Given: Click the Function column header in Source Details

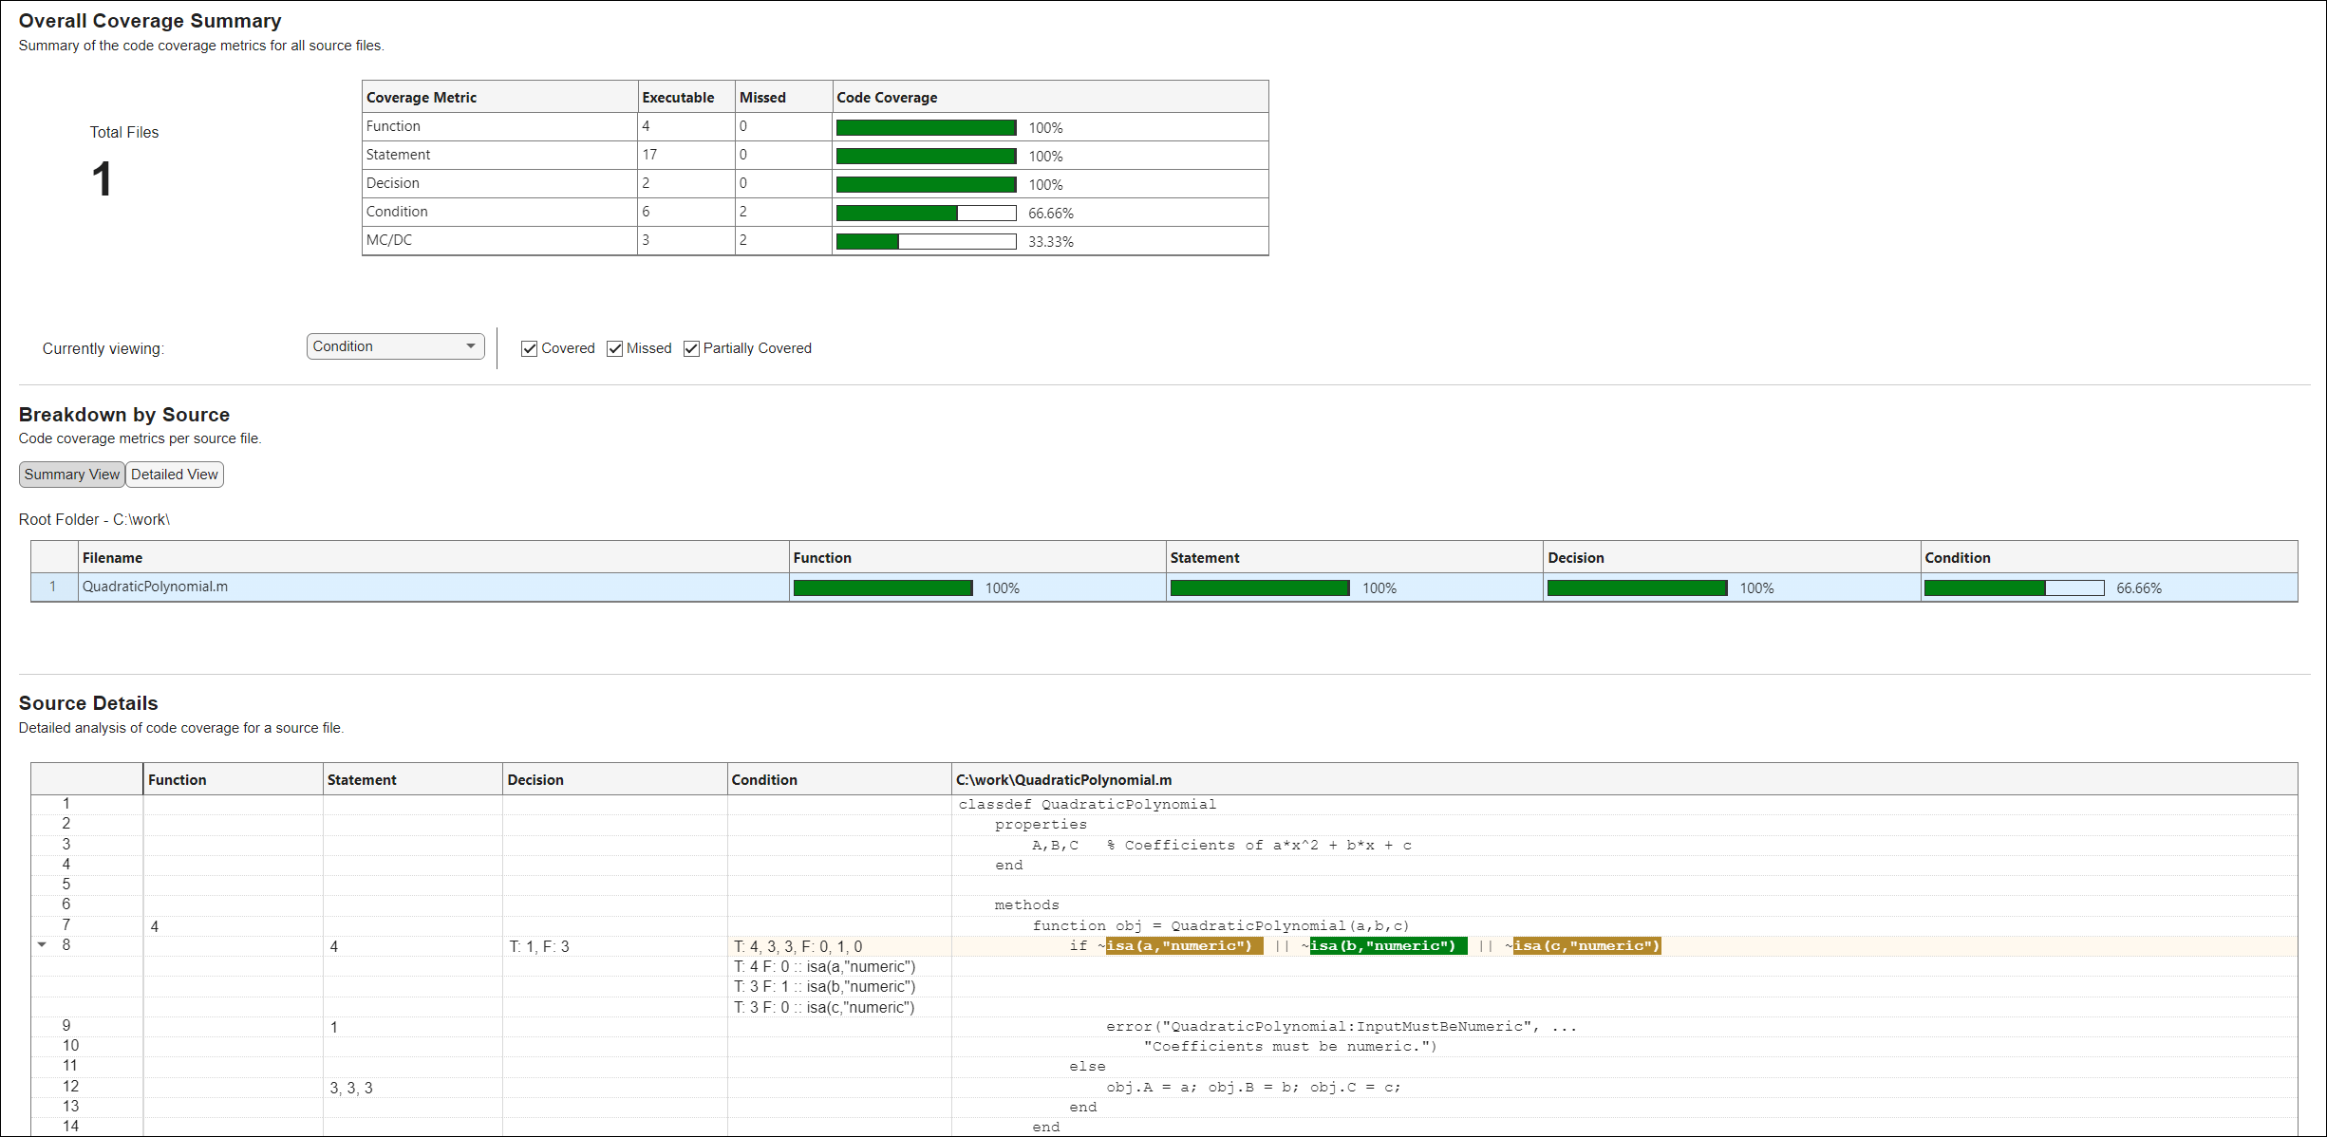Looking at the screenshot, I should [178, 779].
